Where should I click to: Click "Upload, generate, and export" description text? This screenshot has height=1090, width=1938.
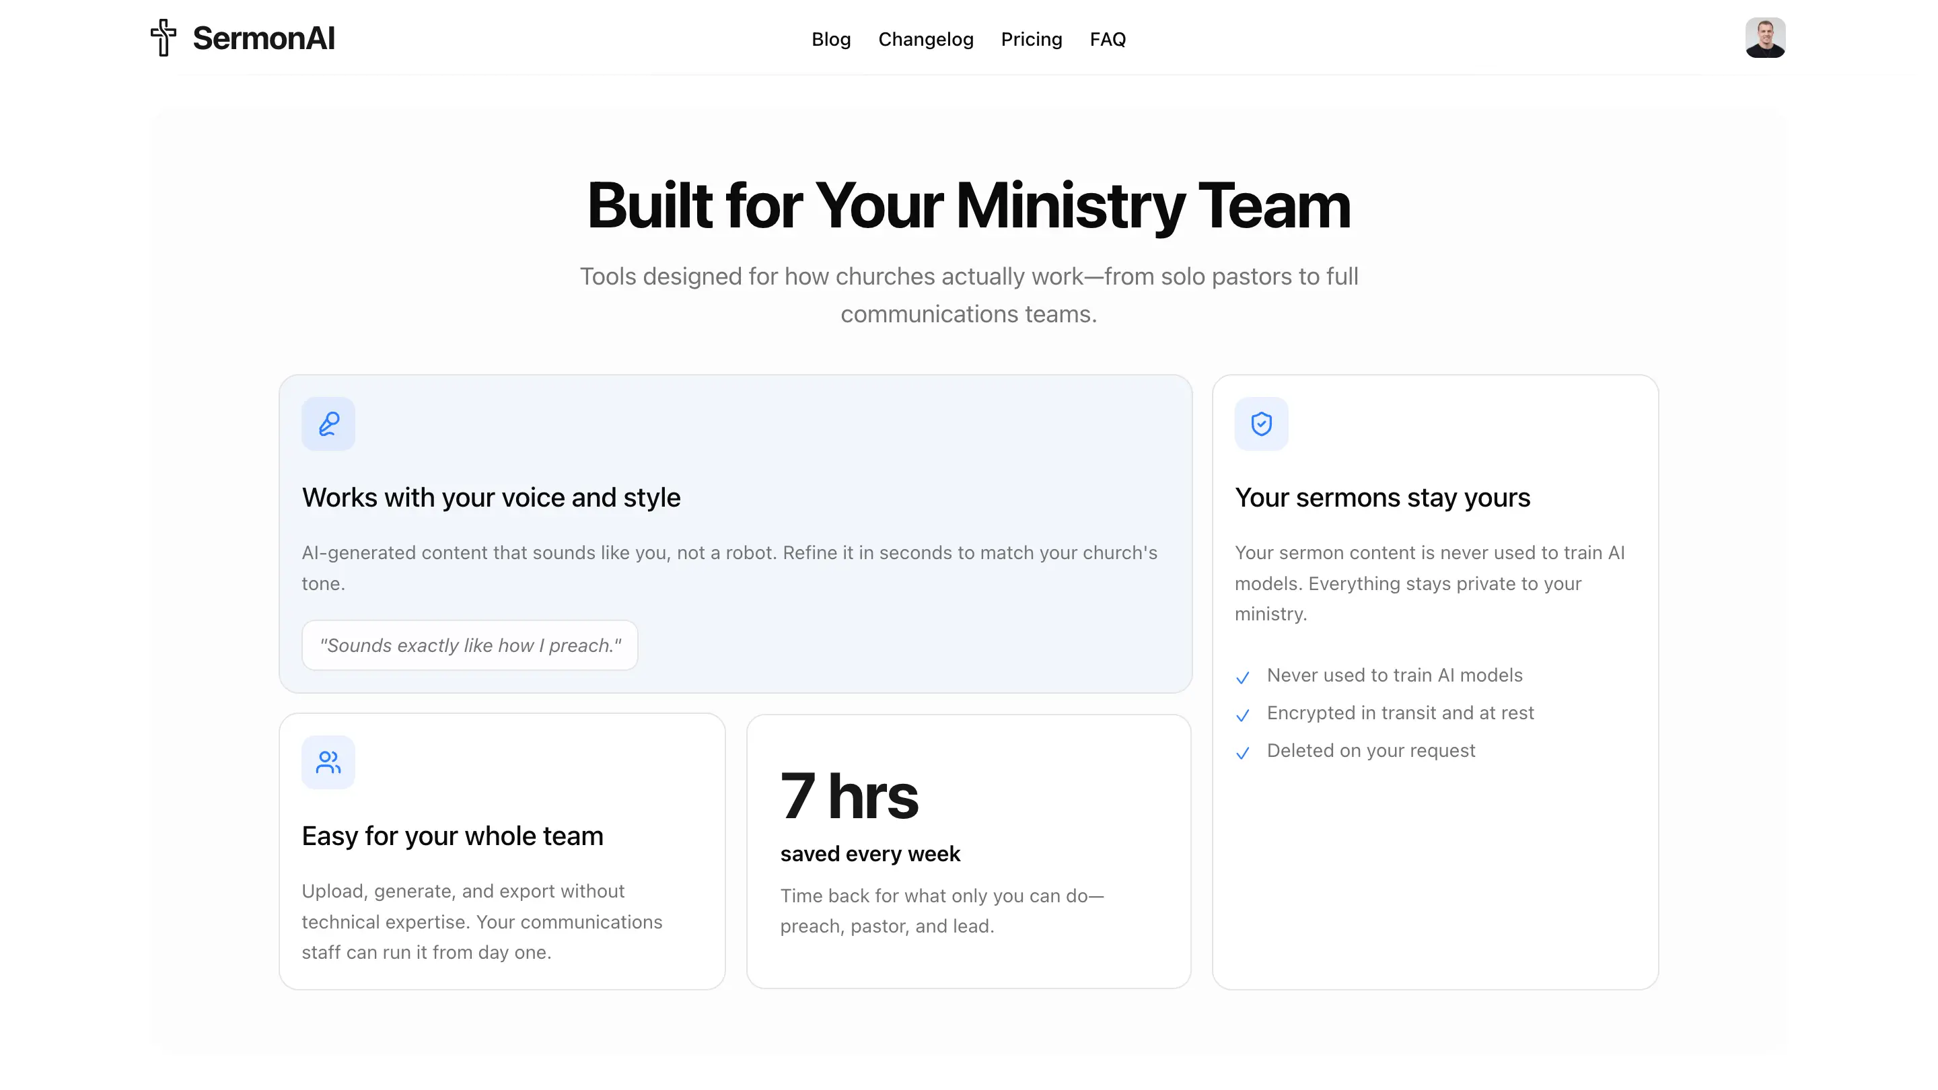click(x=482, y=922)
